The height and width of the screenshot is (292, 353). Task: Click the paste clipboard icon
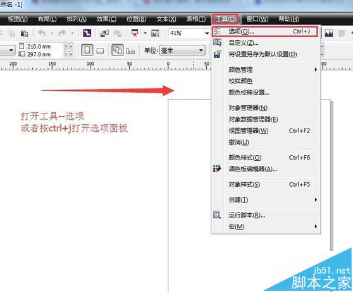[x=24, y=33]
